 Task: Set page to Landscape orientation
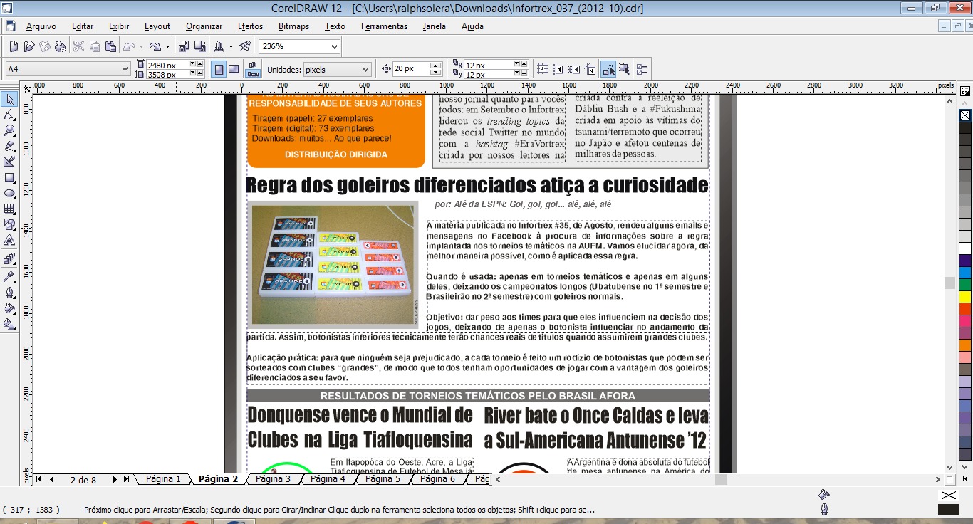click(234, 69)
